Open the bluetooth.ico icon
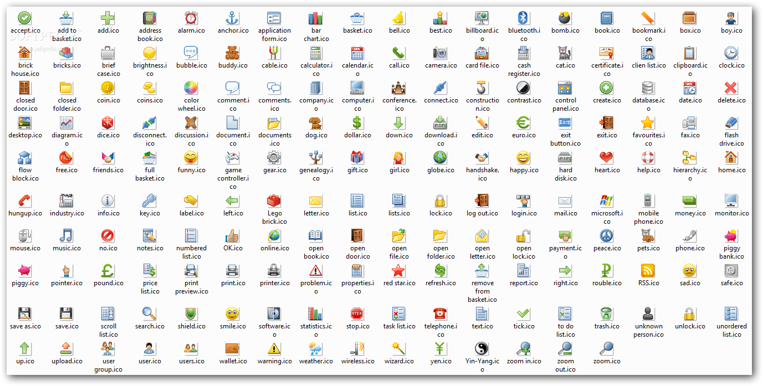 (524, 18)
